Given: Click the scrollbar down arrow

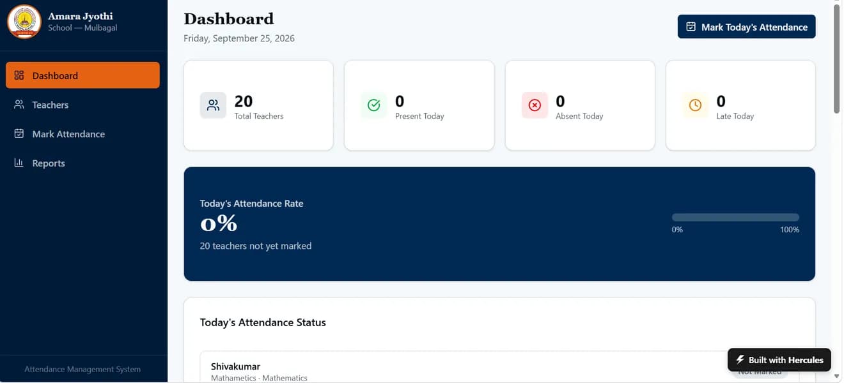Looking at the screenshot, I should pyautogui.click(x=836, y=377).
